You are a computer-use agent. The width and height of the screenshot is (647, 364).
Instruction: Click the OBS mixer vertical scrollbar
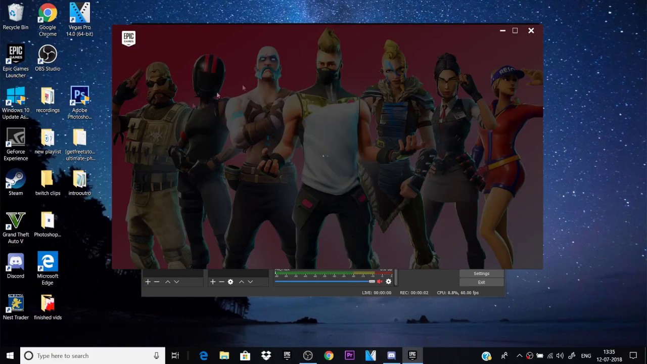[396, 278]
